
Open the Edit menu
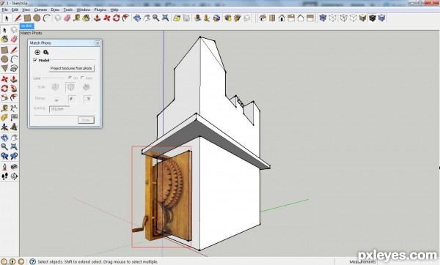(x=15, y=10)
